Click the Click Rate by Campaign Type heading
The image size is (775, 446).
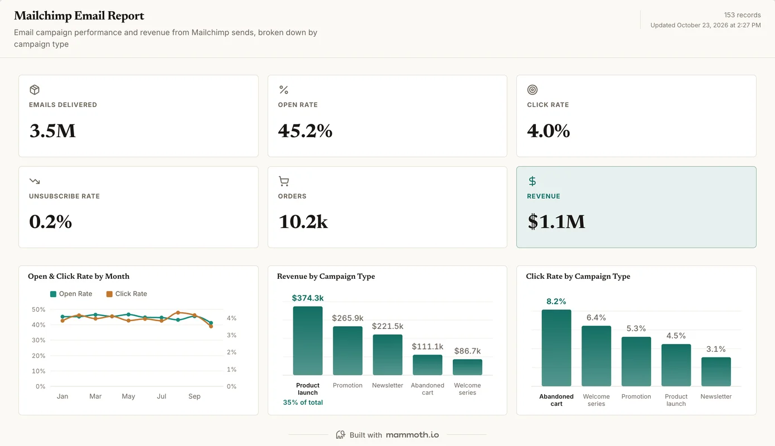[x=578, y=277]
